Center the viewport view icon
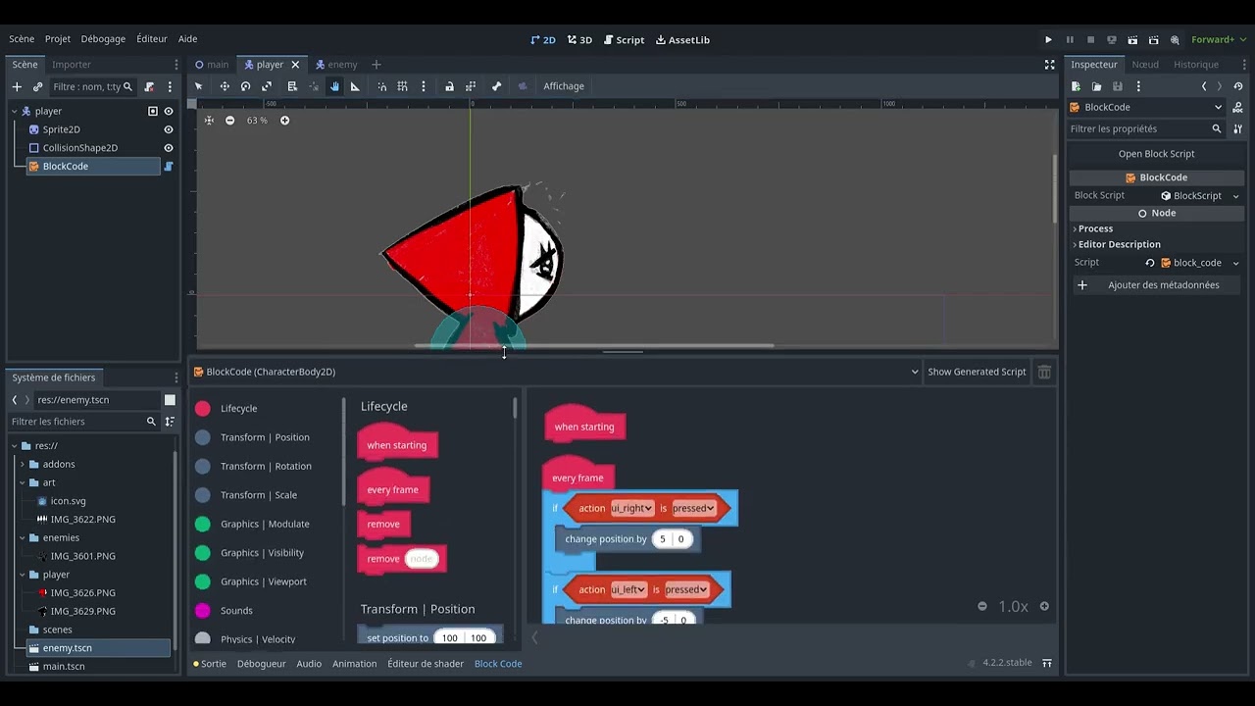1255x706 pixels. pyautogui.click(x=209, y=121)
